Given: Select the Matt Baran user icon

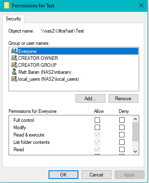Looking at the screenshot, I should point(14,72).
